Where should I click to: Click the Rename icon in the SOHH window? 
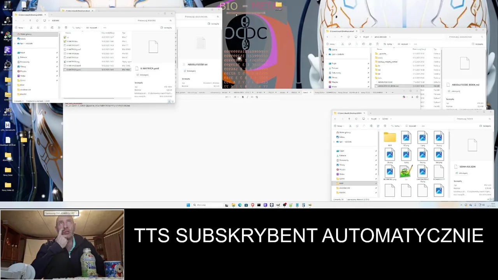[371, 126]
